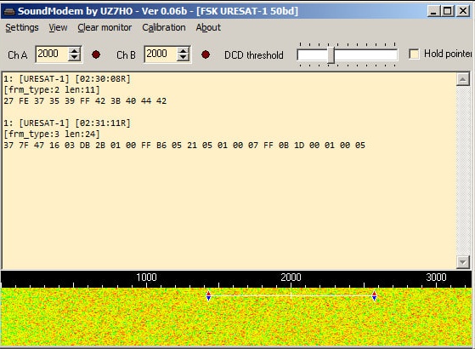Click the center tick of the waterfall bandwidth line

click(x=291, y=295)
